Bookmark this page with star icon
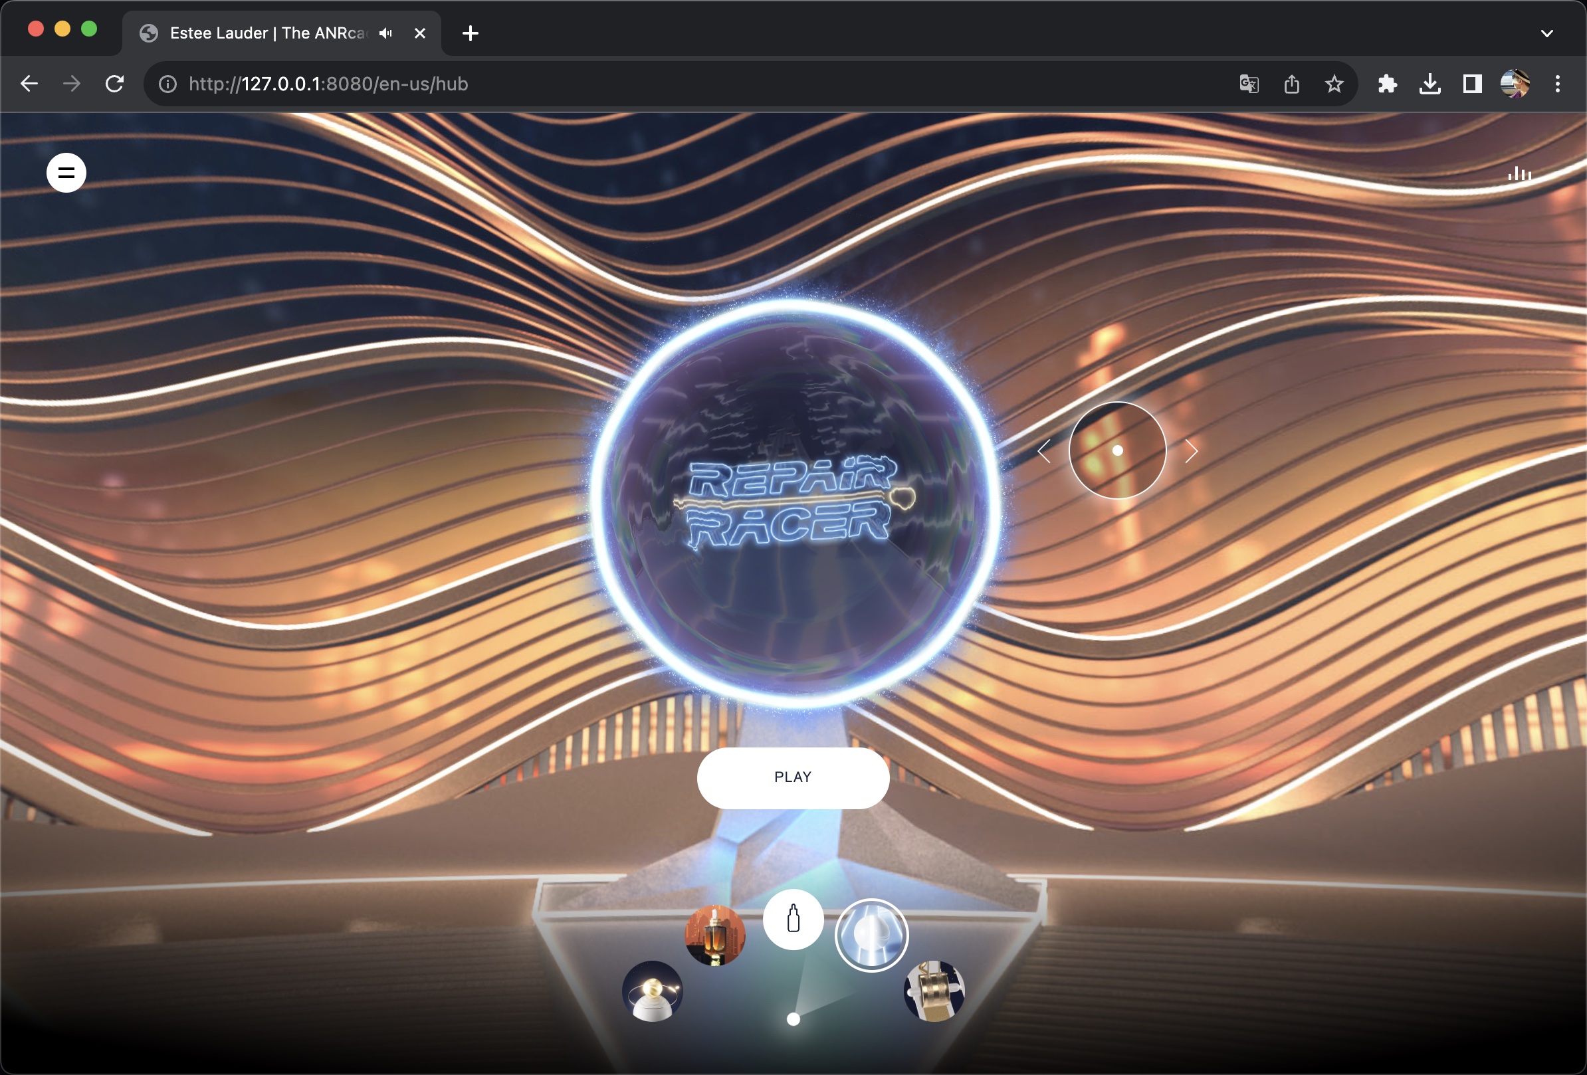This screenshot has height=1075, width=1587. click(x=1334, y=84)
